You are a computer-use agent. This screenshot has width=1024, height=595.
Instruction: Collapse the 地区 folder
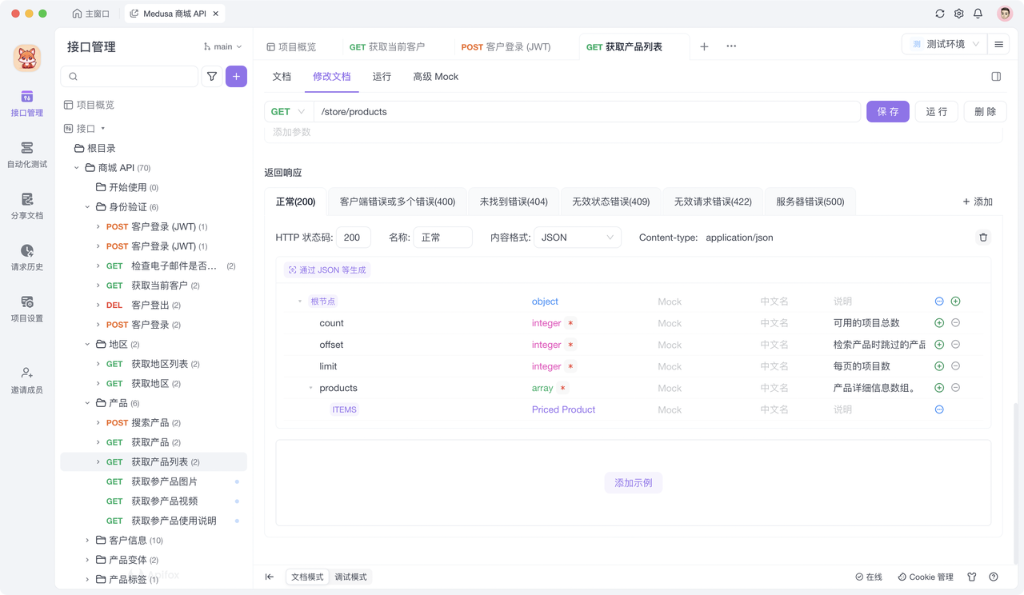[x=88, y=345]
